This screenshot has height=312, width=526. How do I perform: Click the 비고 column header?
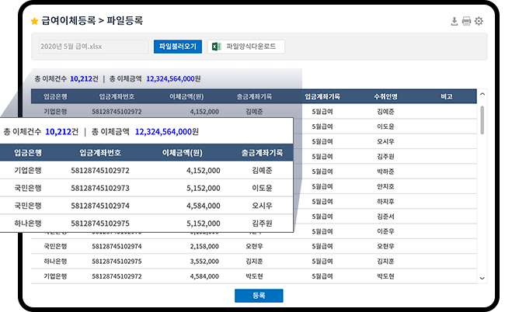click(446, 97)
